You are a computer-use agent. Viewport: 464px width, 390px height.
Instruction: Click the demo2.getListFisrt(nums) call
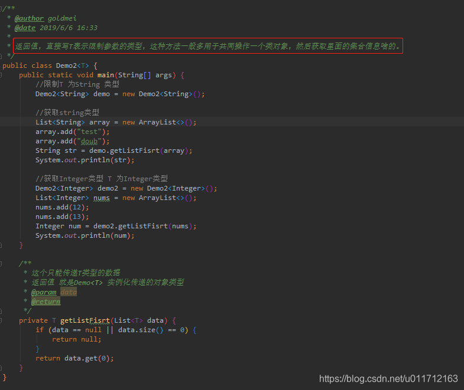pos(143,227)
